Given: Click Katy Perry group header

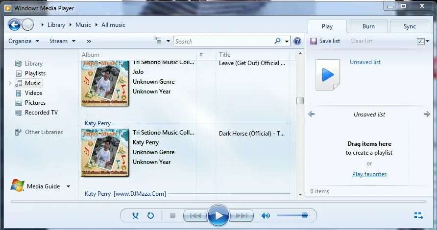Looking at the screenshot, I should pyautogui.click(x=97, y=123).
